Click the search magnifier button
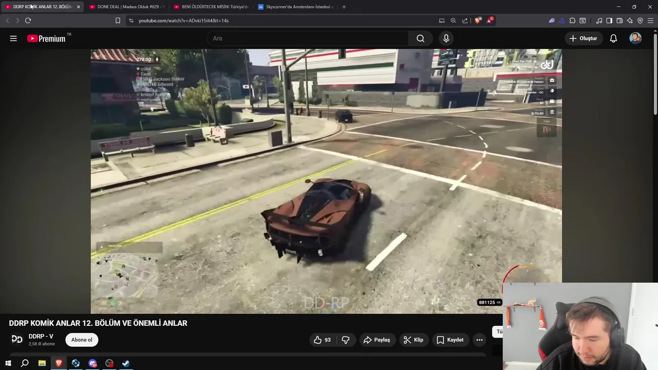The image size is (658, 370). coord(421,39)
